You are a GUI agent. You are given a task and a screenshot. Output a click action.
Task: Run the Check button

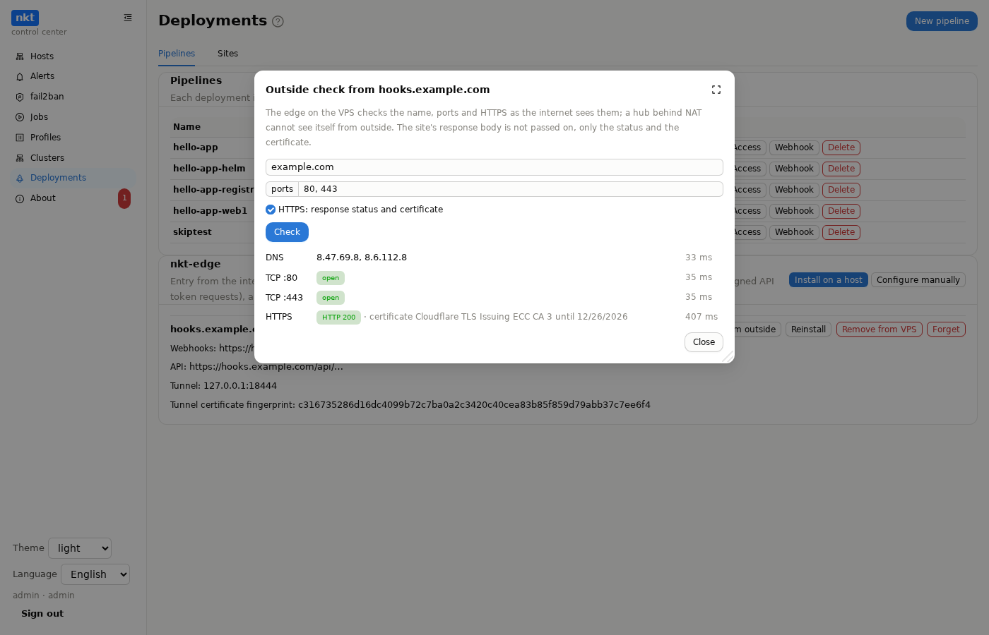(x=287, y=232)
